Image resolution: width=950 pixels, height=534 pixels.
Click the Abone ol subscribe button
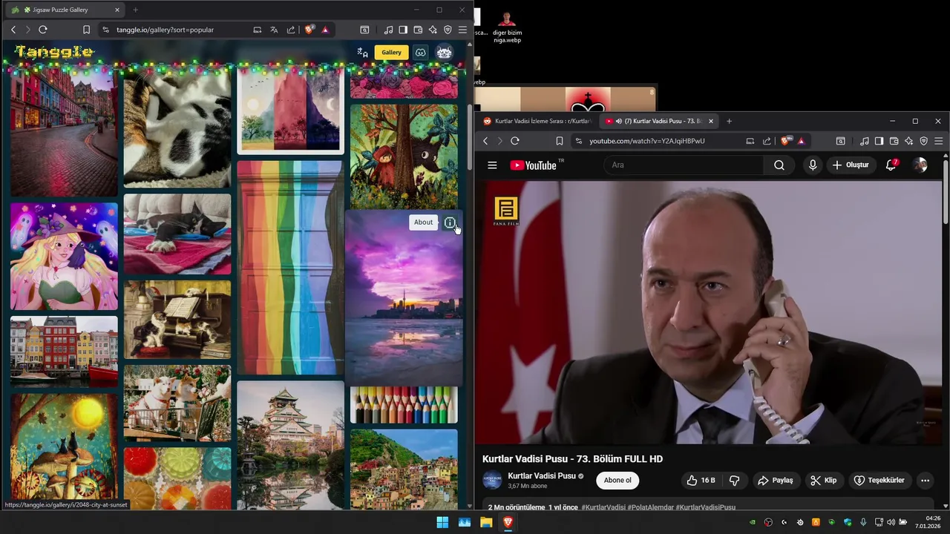click(617, 481)
